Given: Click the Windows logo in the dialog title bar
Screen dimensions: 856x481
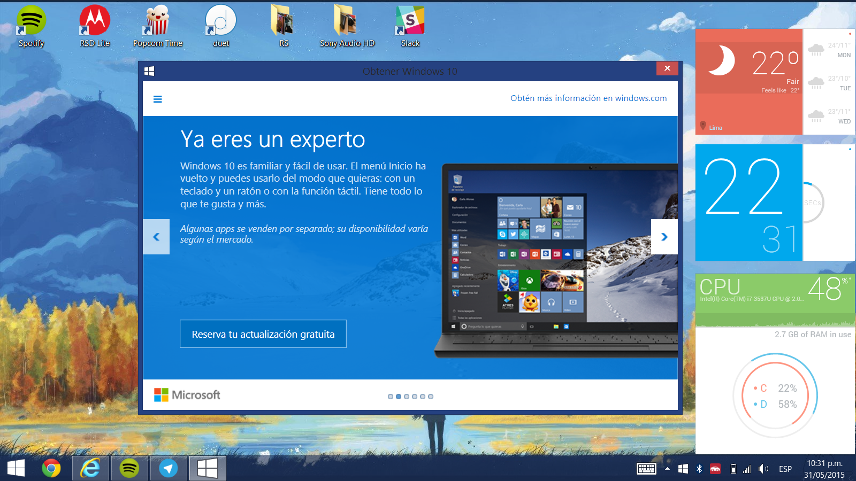Looking at the screenshot, I should (x=149, y=71).
